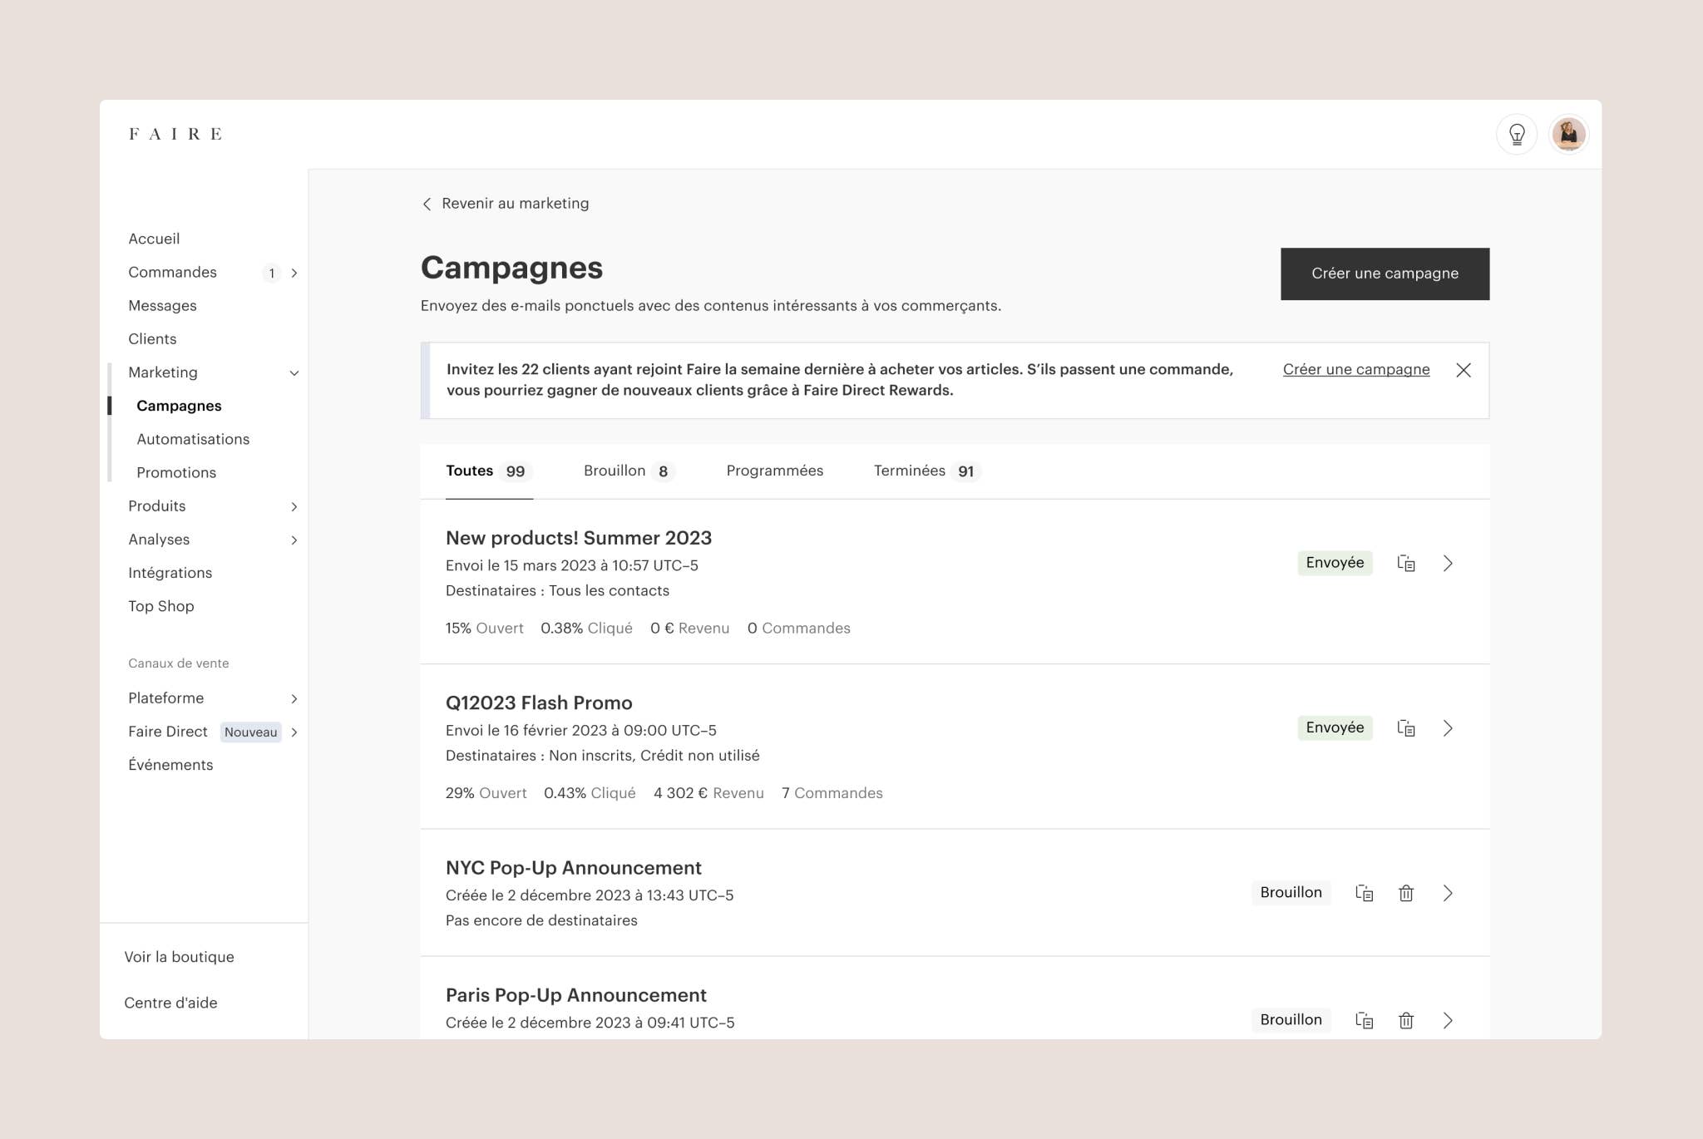Viewport: 1703px width, 1139px height.
Task: Duplicate the Q12023 Flash Promo campaign
Action: coord(1406,728)
